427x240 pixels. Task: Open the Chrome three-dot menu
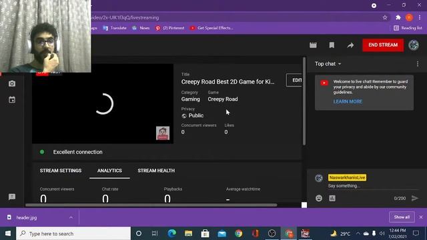(420, 18)
